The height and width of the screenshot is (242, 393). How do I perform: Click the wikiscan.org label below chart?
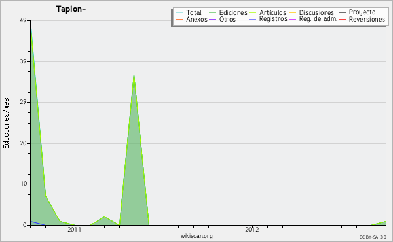pos(196,236)
